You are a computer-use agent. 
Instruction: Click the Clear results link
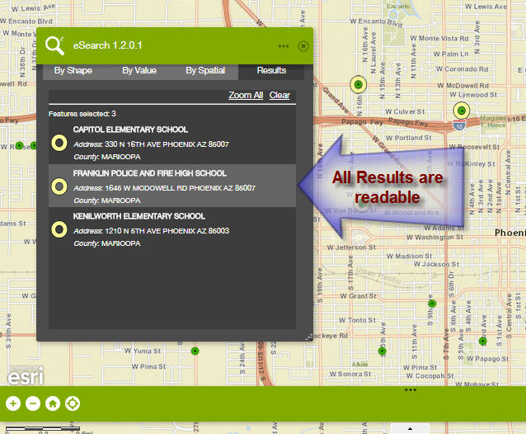pyautogui.click(x=279, y=96)
